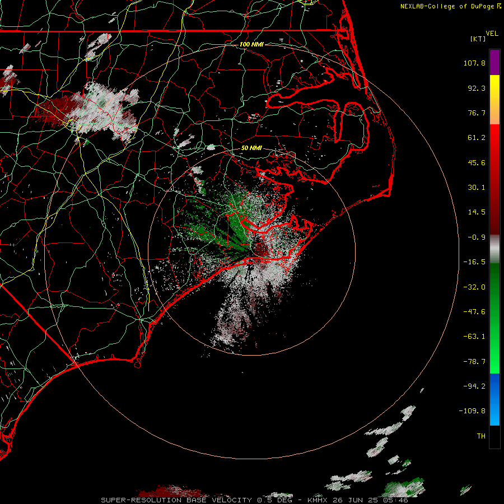This screenshot has height=504, width=504.
Task: Click the -109.8 velocity legend value
Action: 473,411
